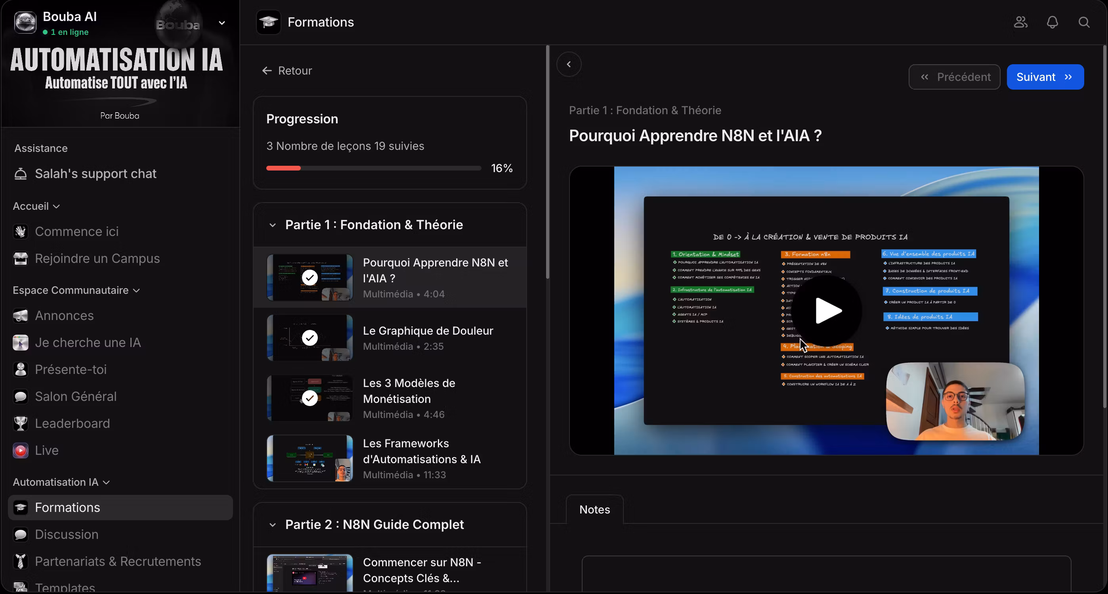Image resolution: width=1108 pixels, height=594 pixels.
Task: Collapse lesson list with round chevron button
Action: (x=569, y=64)
